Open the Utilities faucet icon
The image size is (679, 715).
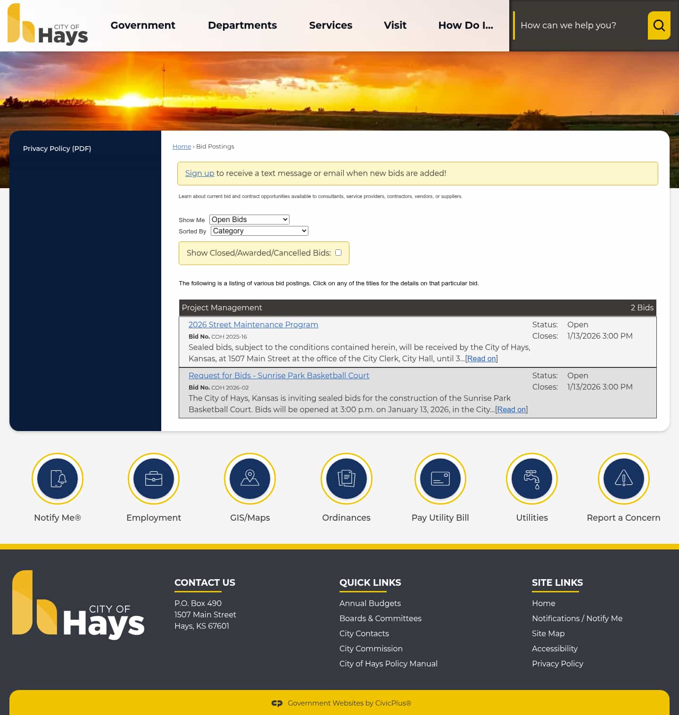(x=532, y=479)
